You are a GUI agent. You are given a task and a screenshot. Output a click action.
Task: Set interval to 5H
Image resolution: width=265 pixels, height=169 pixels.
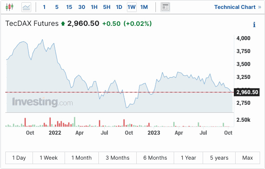click(x=106, y=7)
